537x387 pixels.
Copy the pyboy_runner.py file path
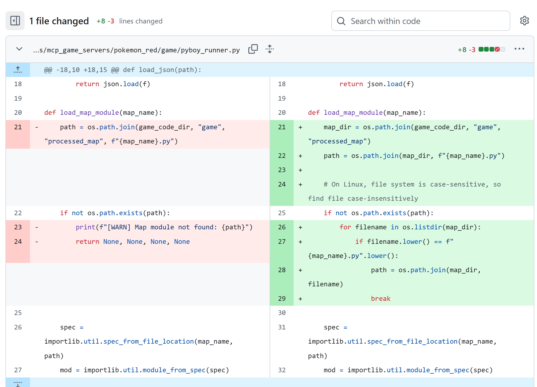coord(253,49)
